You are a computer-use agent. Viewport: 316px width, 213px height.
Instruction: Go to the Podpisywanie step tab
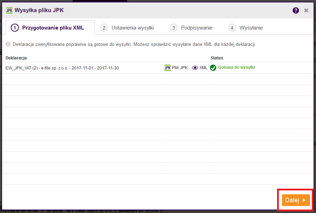(192, 28)
